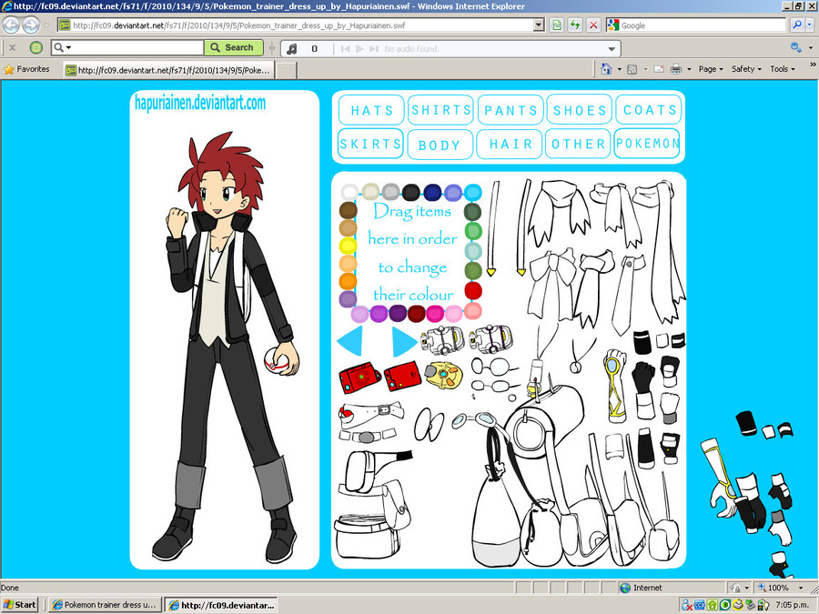Switch to Pokemon trainer dress up taskbar window
The height and width of the screenshot is (614, 819).
[x=105, y=605]
